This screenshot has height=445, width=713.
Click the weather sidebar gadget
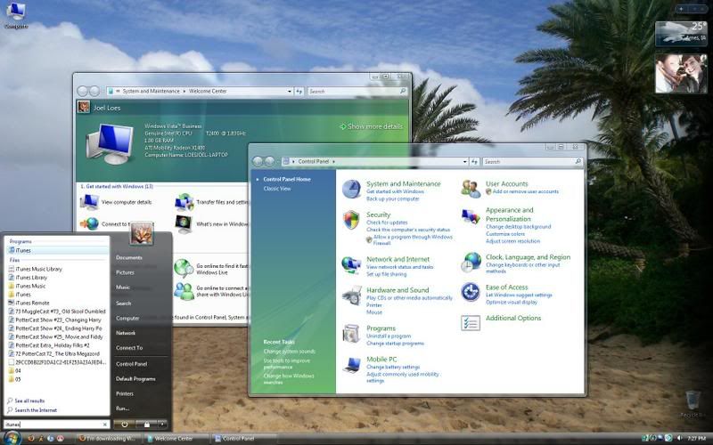[681, 34]
